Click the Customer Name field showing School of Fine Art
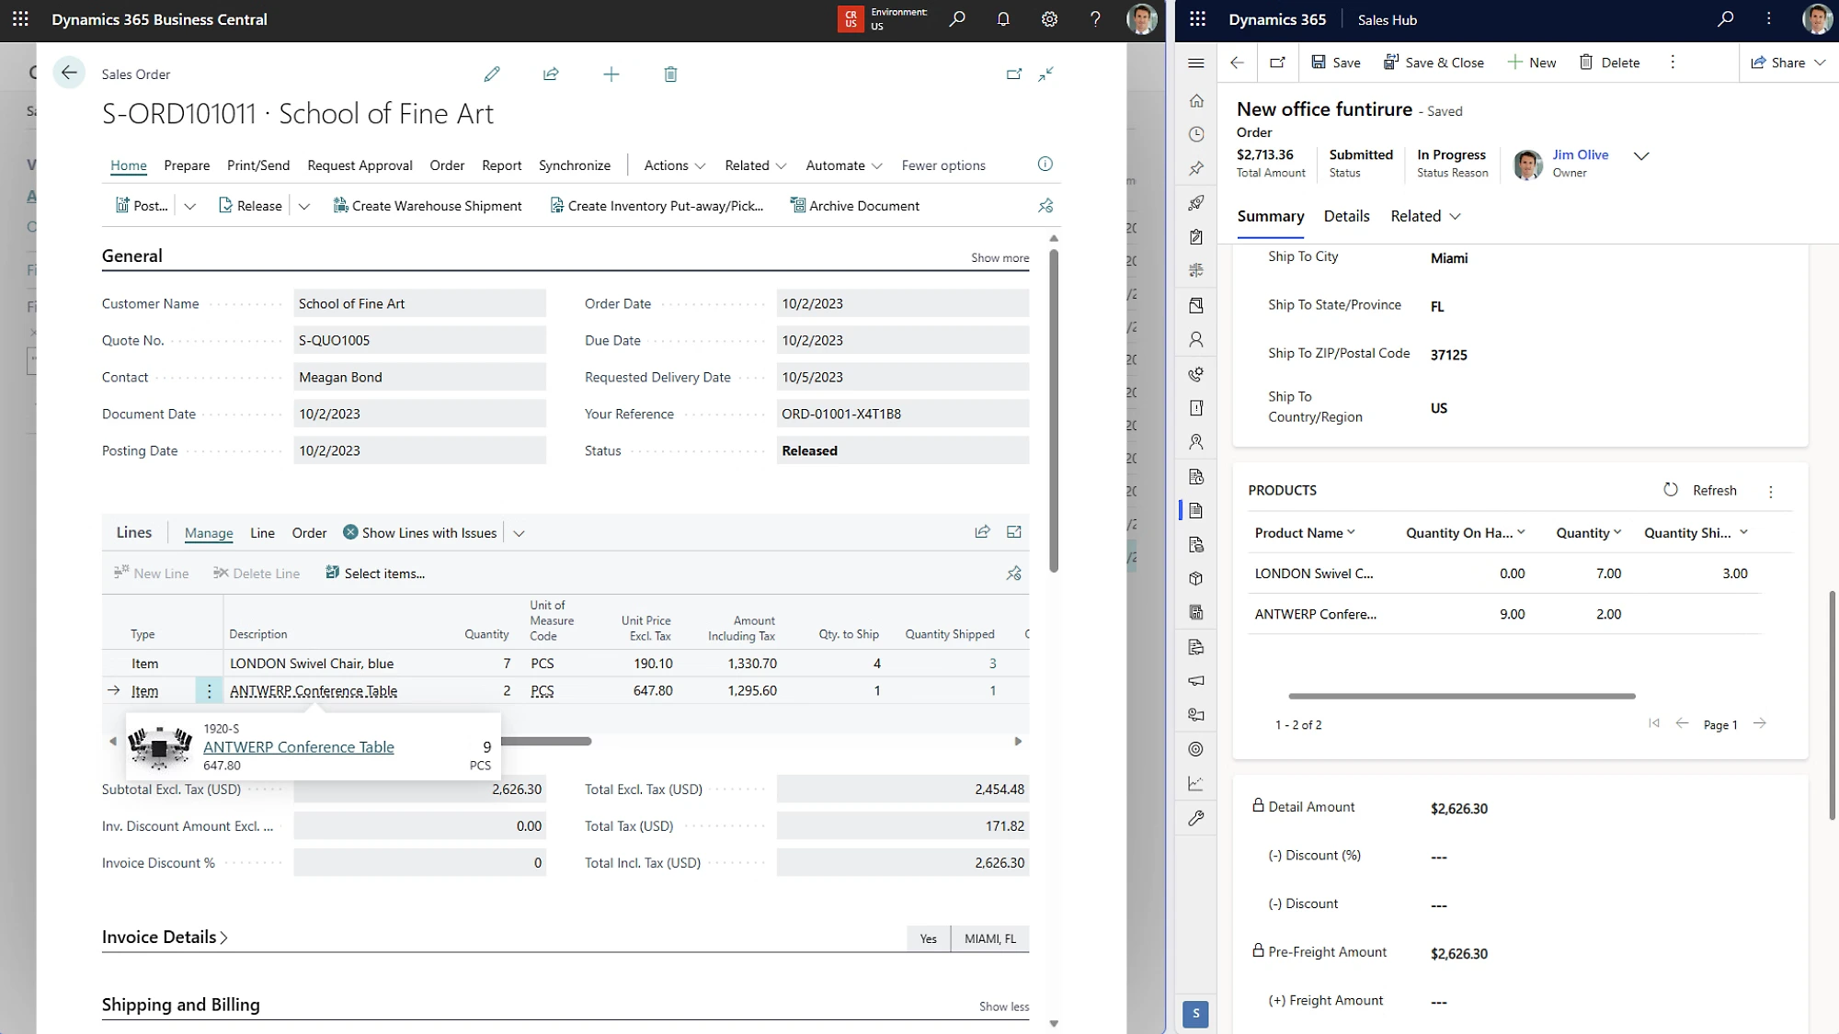This screenshot has height=1034, width=1839. [x=419, y=302]
